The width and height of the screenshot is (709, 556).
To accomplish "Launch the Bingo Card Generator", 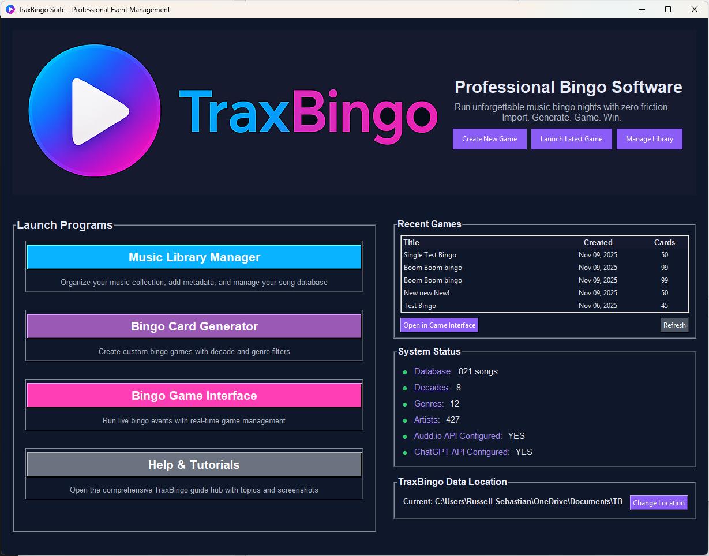I will [x=193, y=326].
